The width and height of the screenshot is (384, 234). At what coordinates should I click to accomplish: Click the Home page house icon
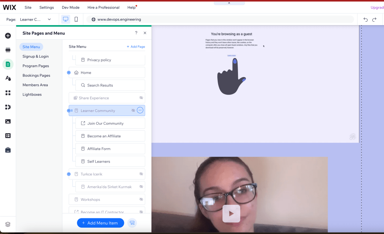coord(76,73)
